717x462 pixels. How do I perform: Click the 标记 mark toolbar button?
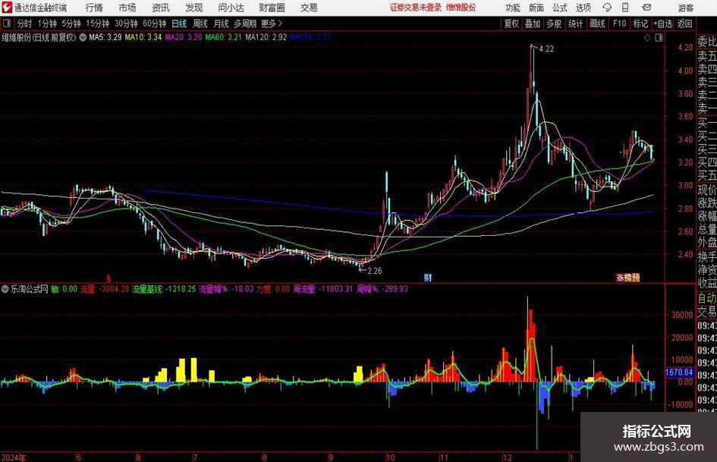[x=640, y=24]
